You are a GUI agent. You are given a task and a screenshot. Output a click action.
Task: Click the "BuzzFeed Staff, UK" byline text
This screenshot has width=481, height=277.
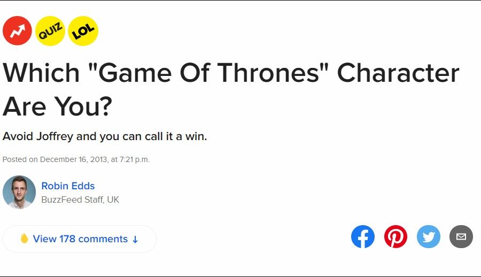click(80, 200)
